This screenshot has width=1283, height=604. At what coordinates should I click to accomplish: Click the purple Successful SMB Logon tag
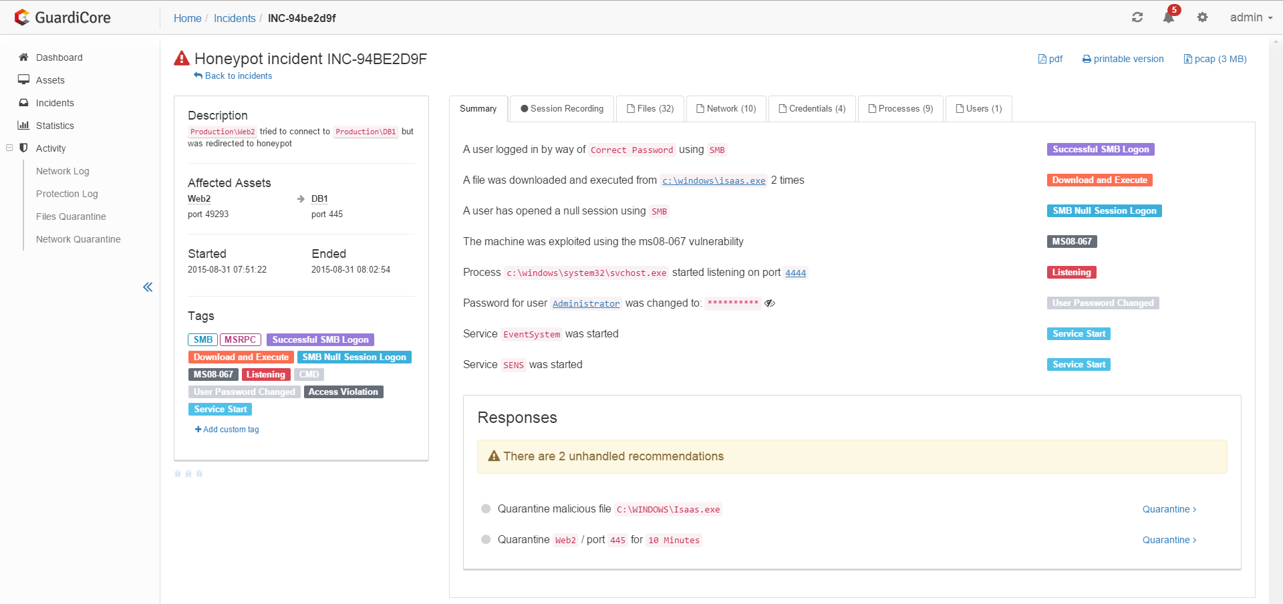pos(320,340)
